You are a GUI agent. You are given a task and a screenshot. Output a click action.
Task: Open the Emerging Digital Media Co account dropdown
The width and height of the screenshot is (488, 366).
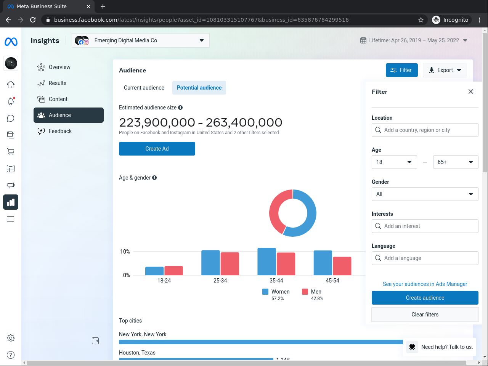pos(141,40)
